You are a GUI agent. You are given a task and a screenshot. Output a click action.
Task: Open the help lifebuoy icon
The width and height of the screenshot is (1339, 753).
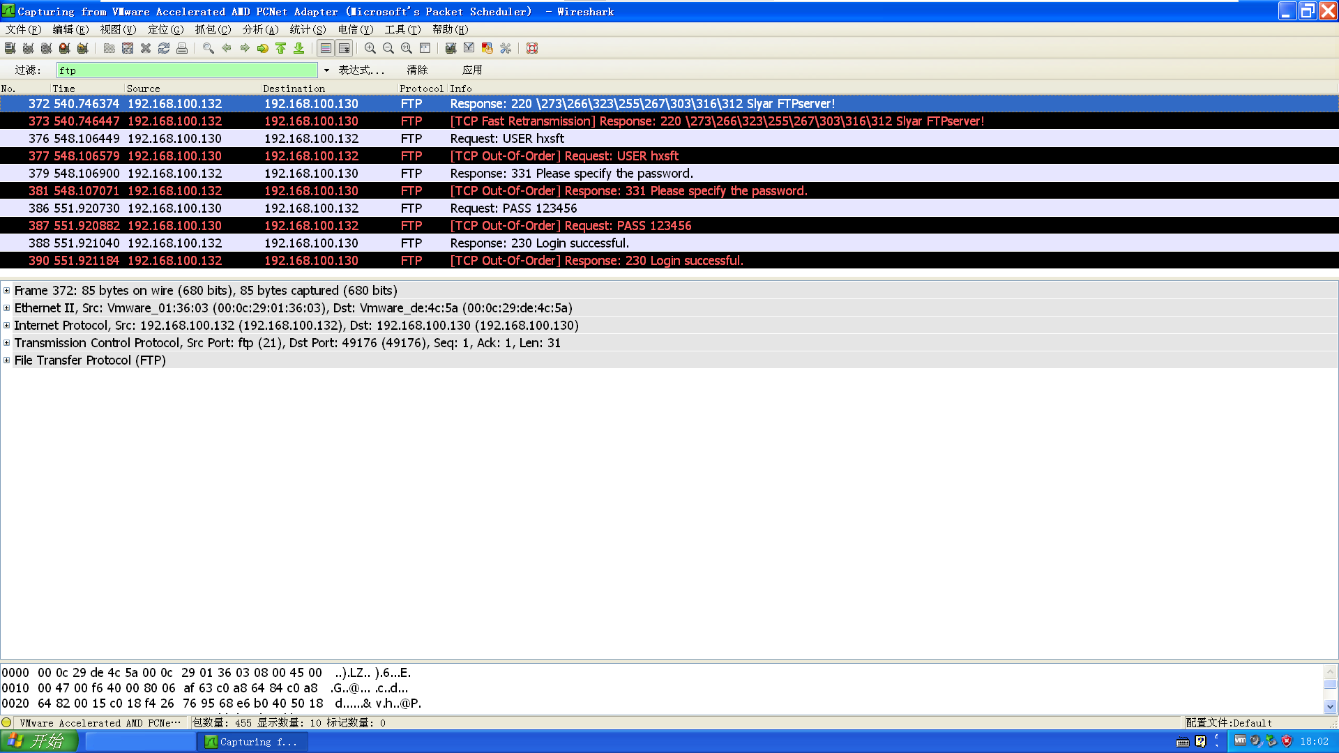(532, 48)
